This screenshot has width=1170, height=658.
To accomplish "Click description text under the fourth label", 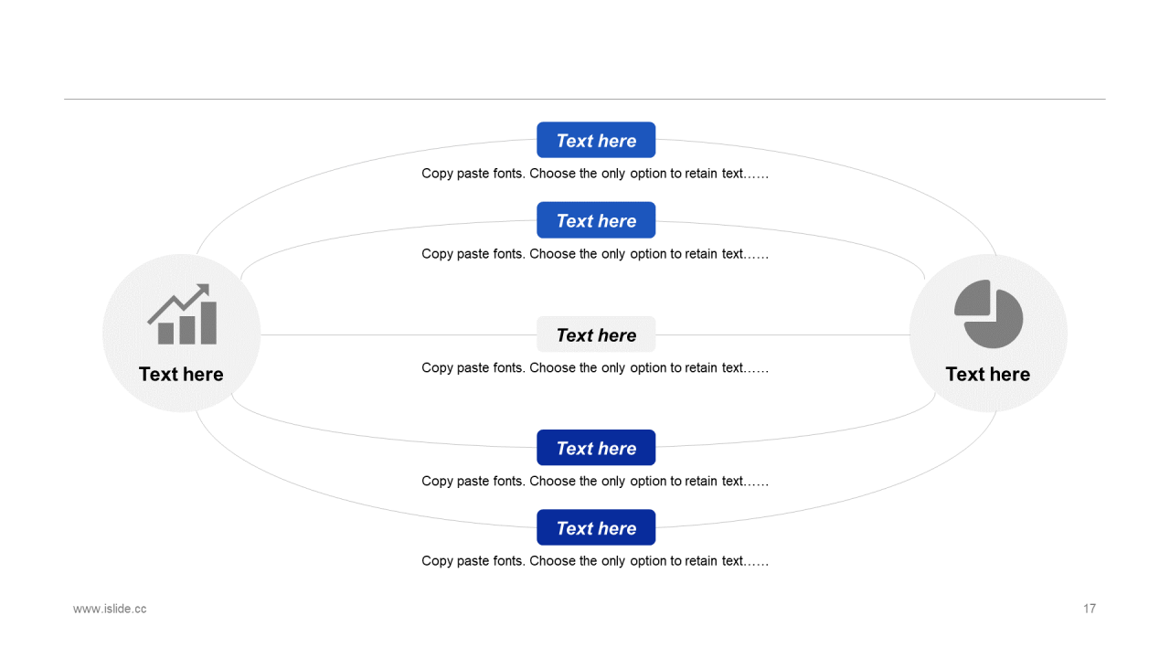I will click(595, 482).
